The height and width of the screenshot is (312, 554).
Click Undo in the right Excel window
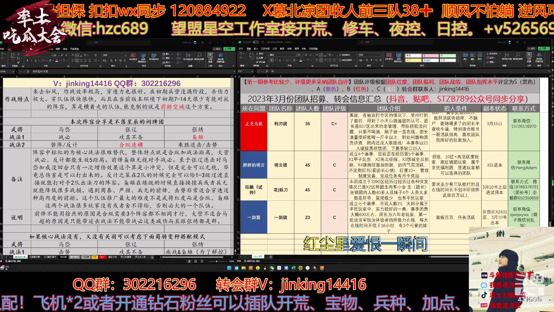pos(241,54)
